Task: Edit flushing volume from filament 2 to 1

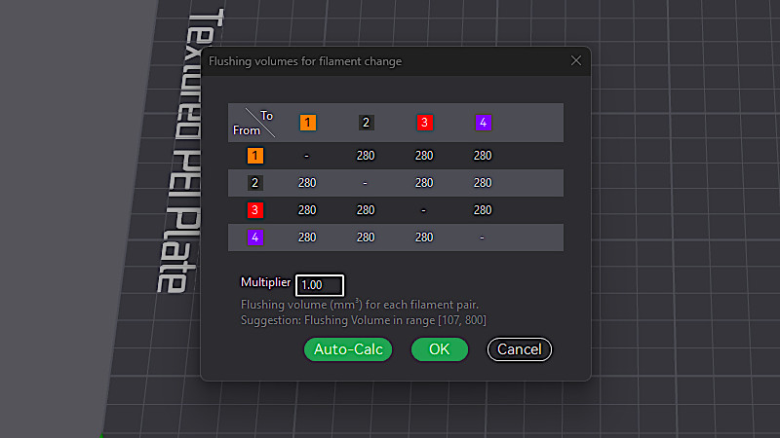Action: [x=307, y=183]
